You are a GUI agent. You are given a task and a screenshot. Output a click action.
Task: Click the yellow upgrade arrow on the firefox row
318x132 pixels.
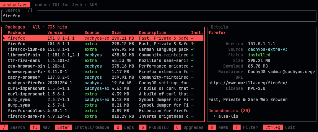tap(193, 44)
